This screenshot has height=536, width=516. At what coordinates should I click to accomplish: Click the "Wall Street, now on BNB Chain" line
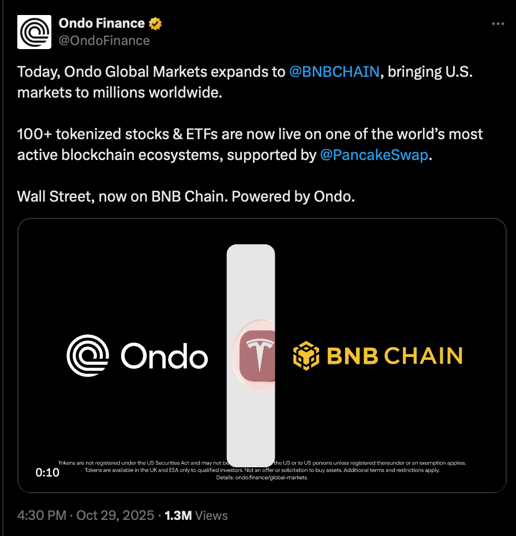coord(186,196)
